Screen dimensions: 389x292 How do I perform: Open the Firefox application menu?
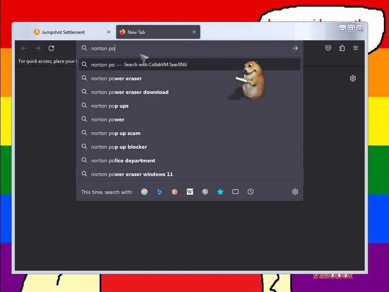click(x=356, y=48)
